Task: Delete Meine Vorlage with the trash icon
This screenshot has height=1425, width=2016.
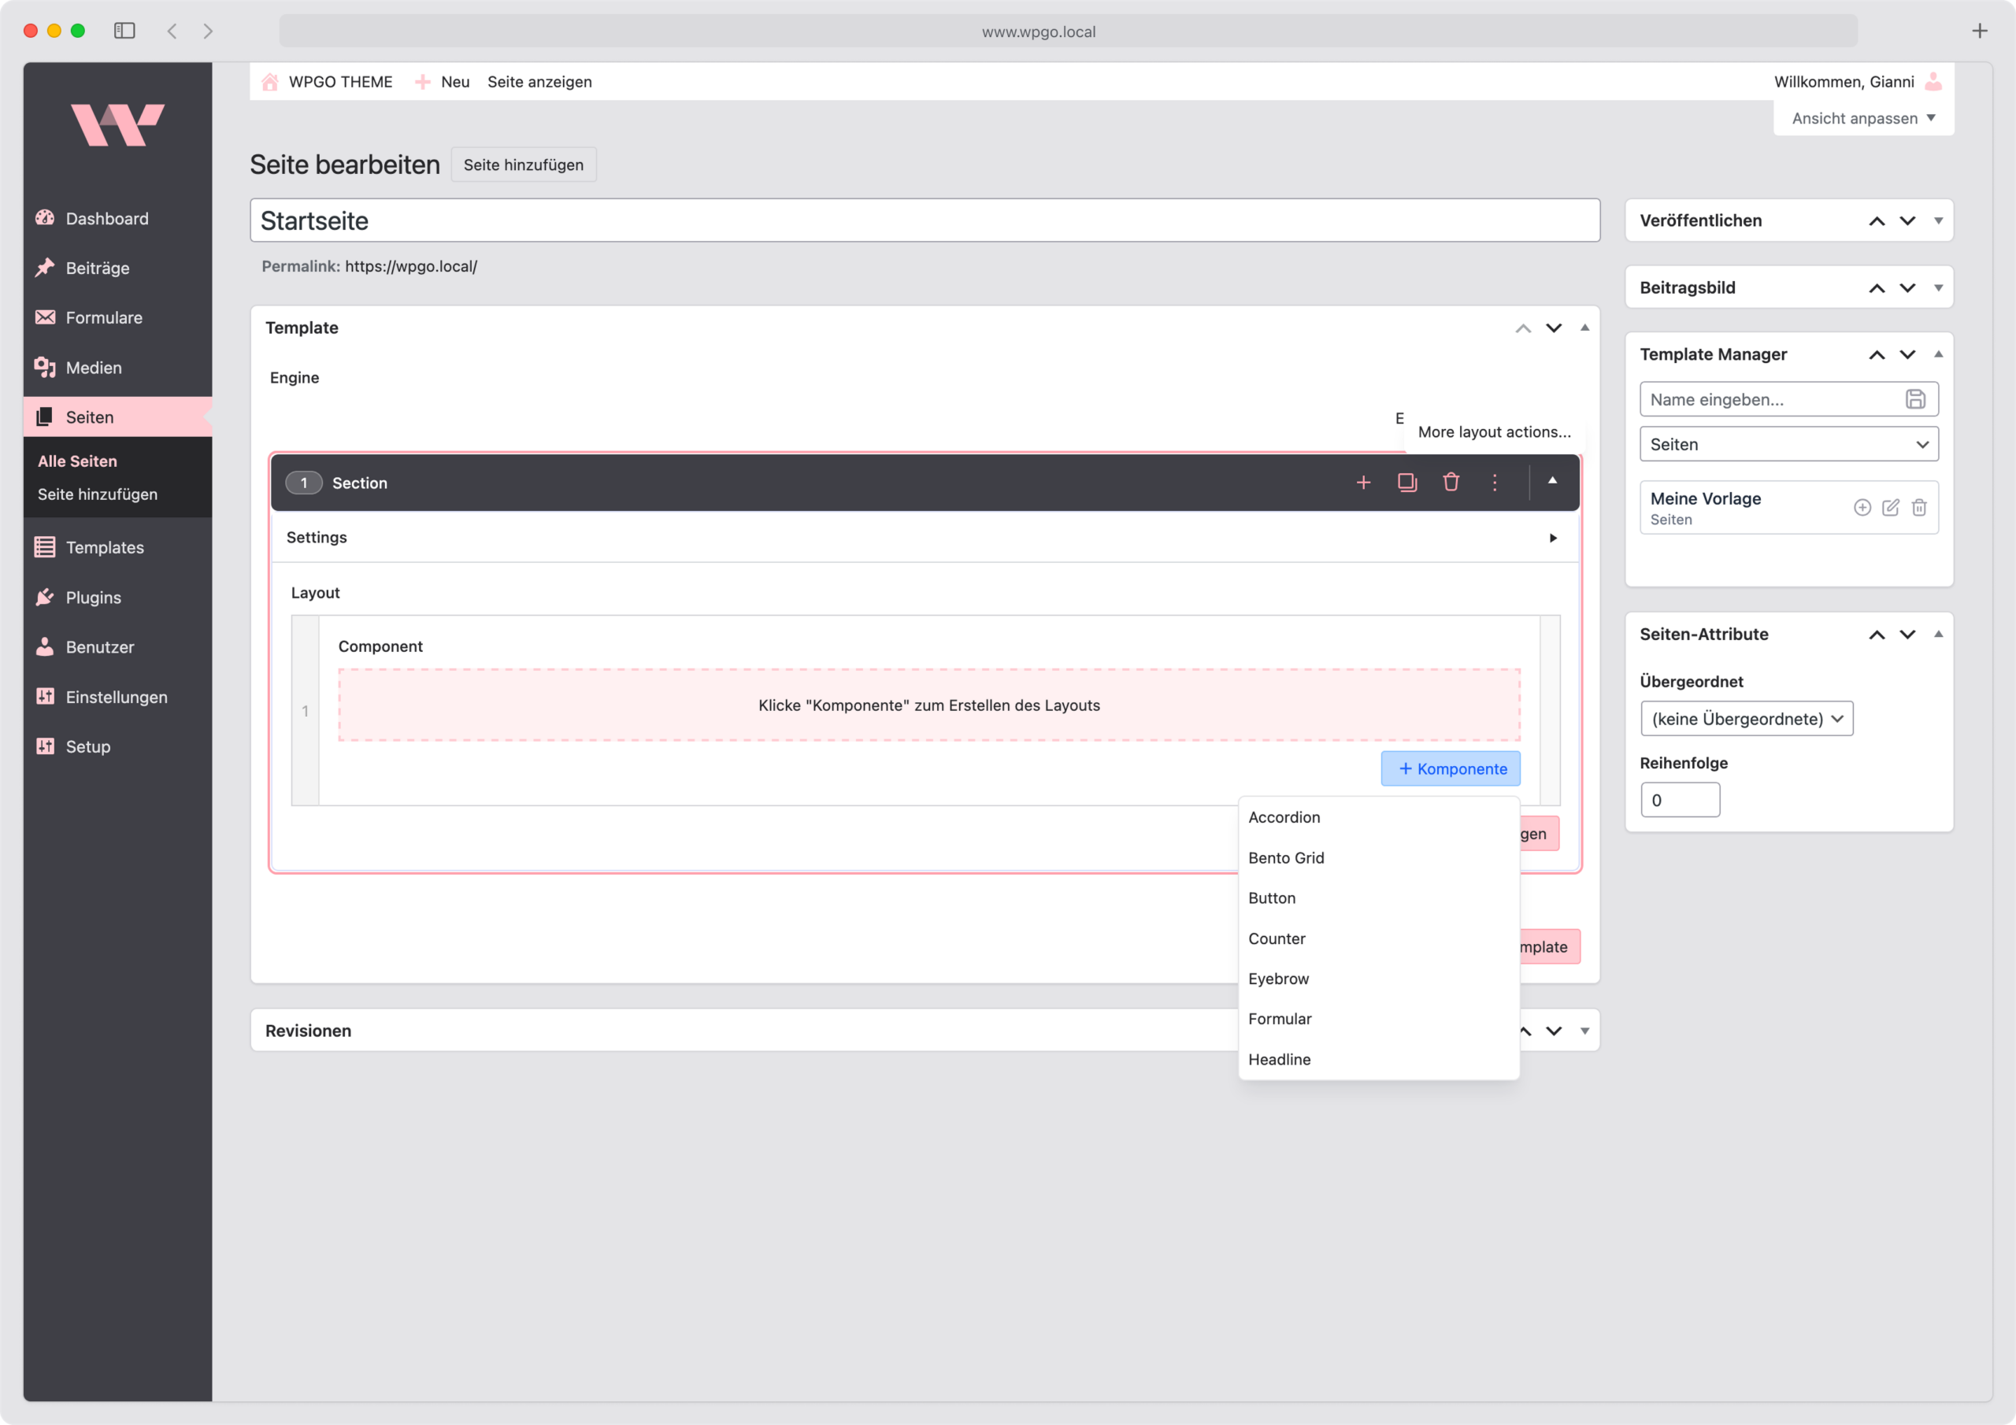Action: (x=1918, y=508)
